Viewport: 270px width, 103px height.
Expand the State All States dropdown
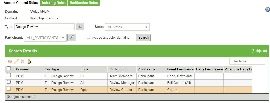(x=127, y=27)
